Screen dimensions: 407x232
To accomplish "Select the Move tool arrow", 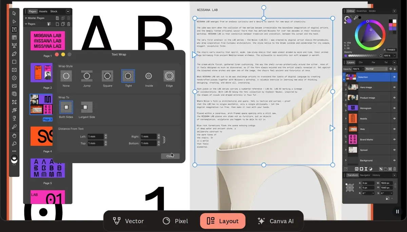I will click(14, 14).
